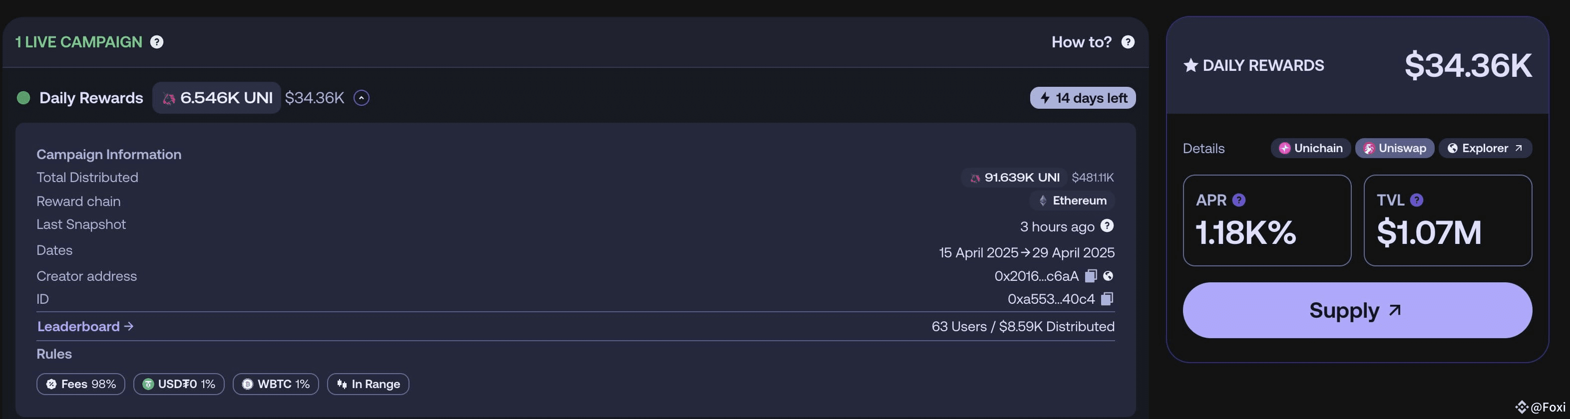
Task: Select the Uniswap protocol tag
Action: coord(1394,148)
